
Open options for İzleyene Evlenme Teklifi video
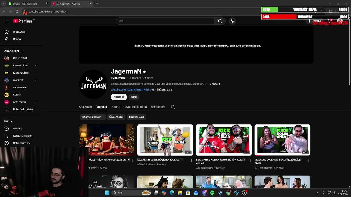pos(309,160)
